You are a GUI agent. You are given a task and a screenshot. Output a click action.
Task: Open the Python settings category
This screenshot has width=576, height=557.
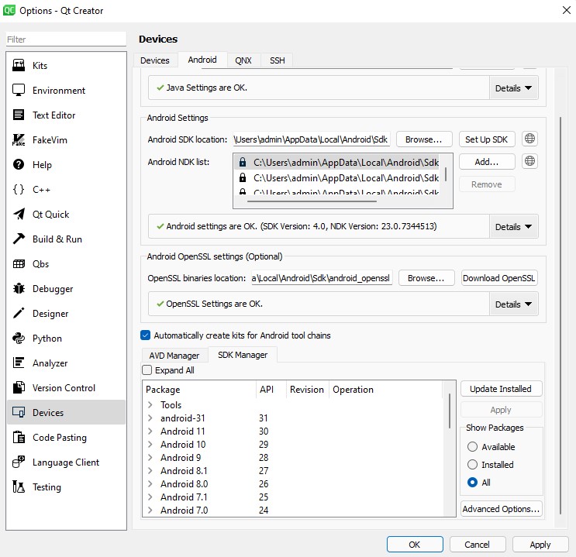(x=47, y=339)
